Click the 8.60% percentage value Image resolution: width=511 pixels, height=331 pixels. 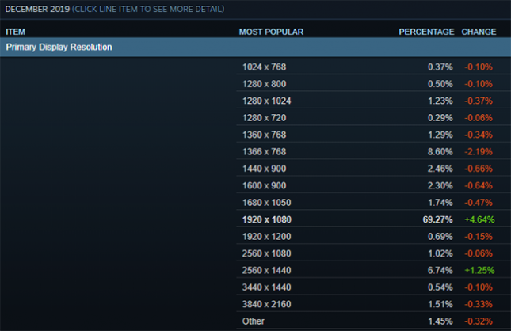point(440,152)
